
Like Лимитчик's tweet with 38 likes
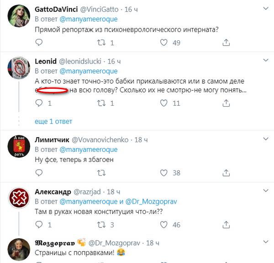point(164,173)
